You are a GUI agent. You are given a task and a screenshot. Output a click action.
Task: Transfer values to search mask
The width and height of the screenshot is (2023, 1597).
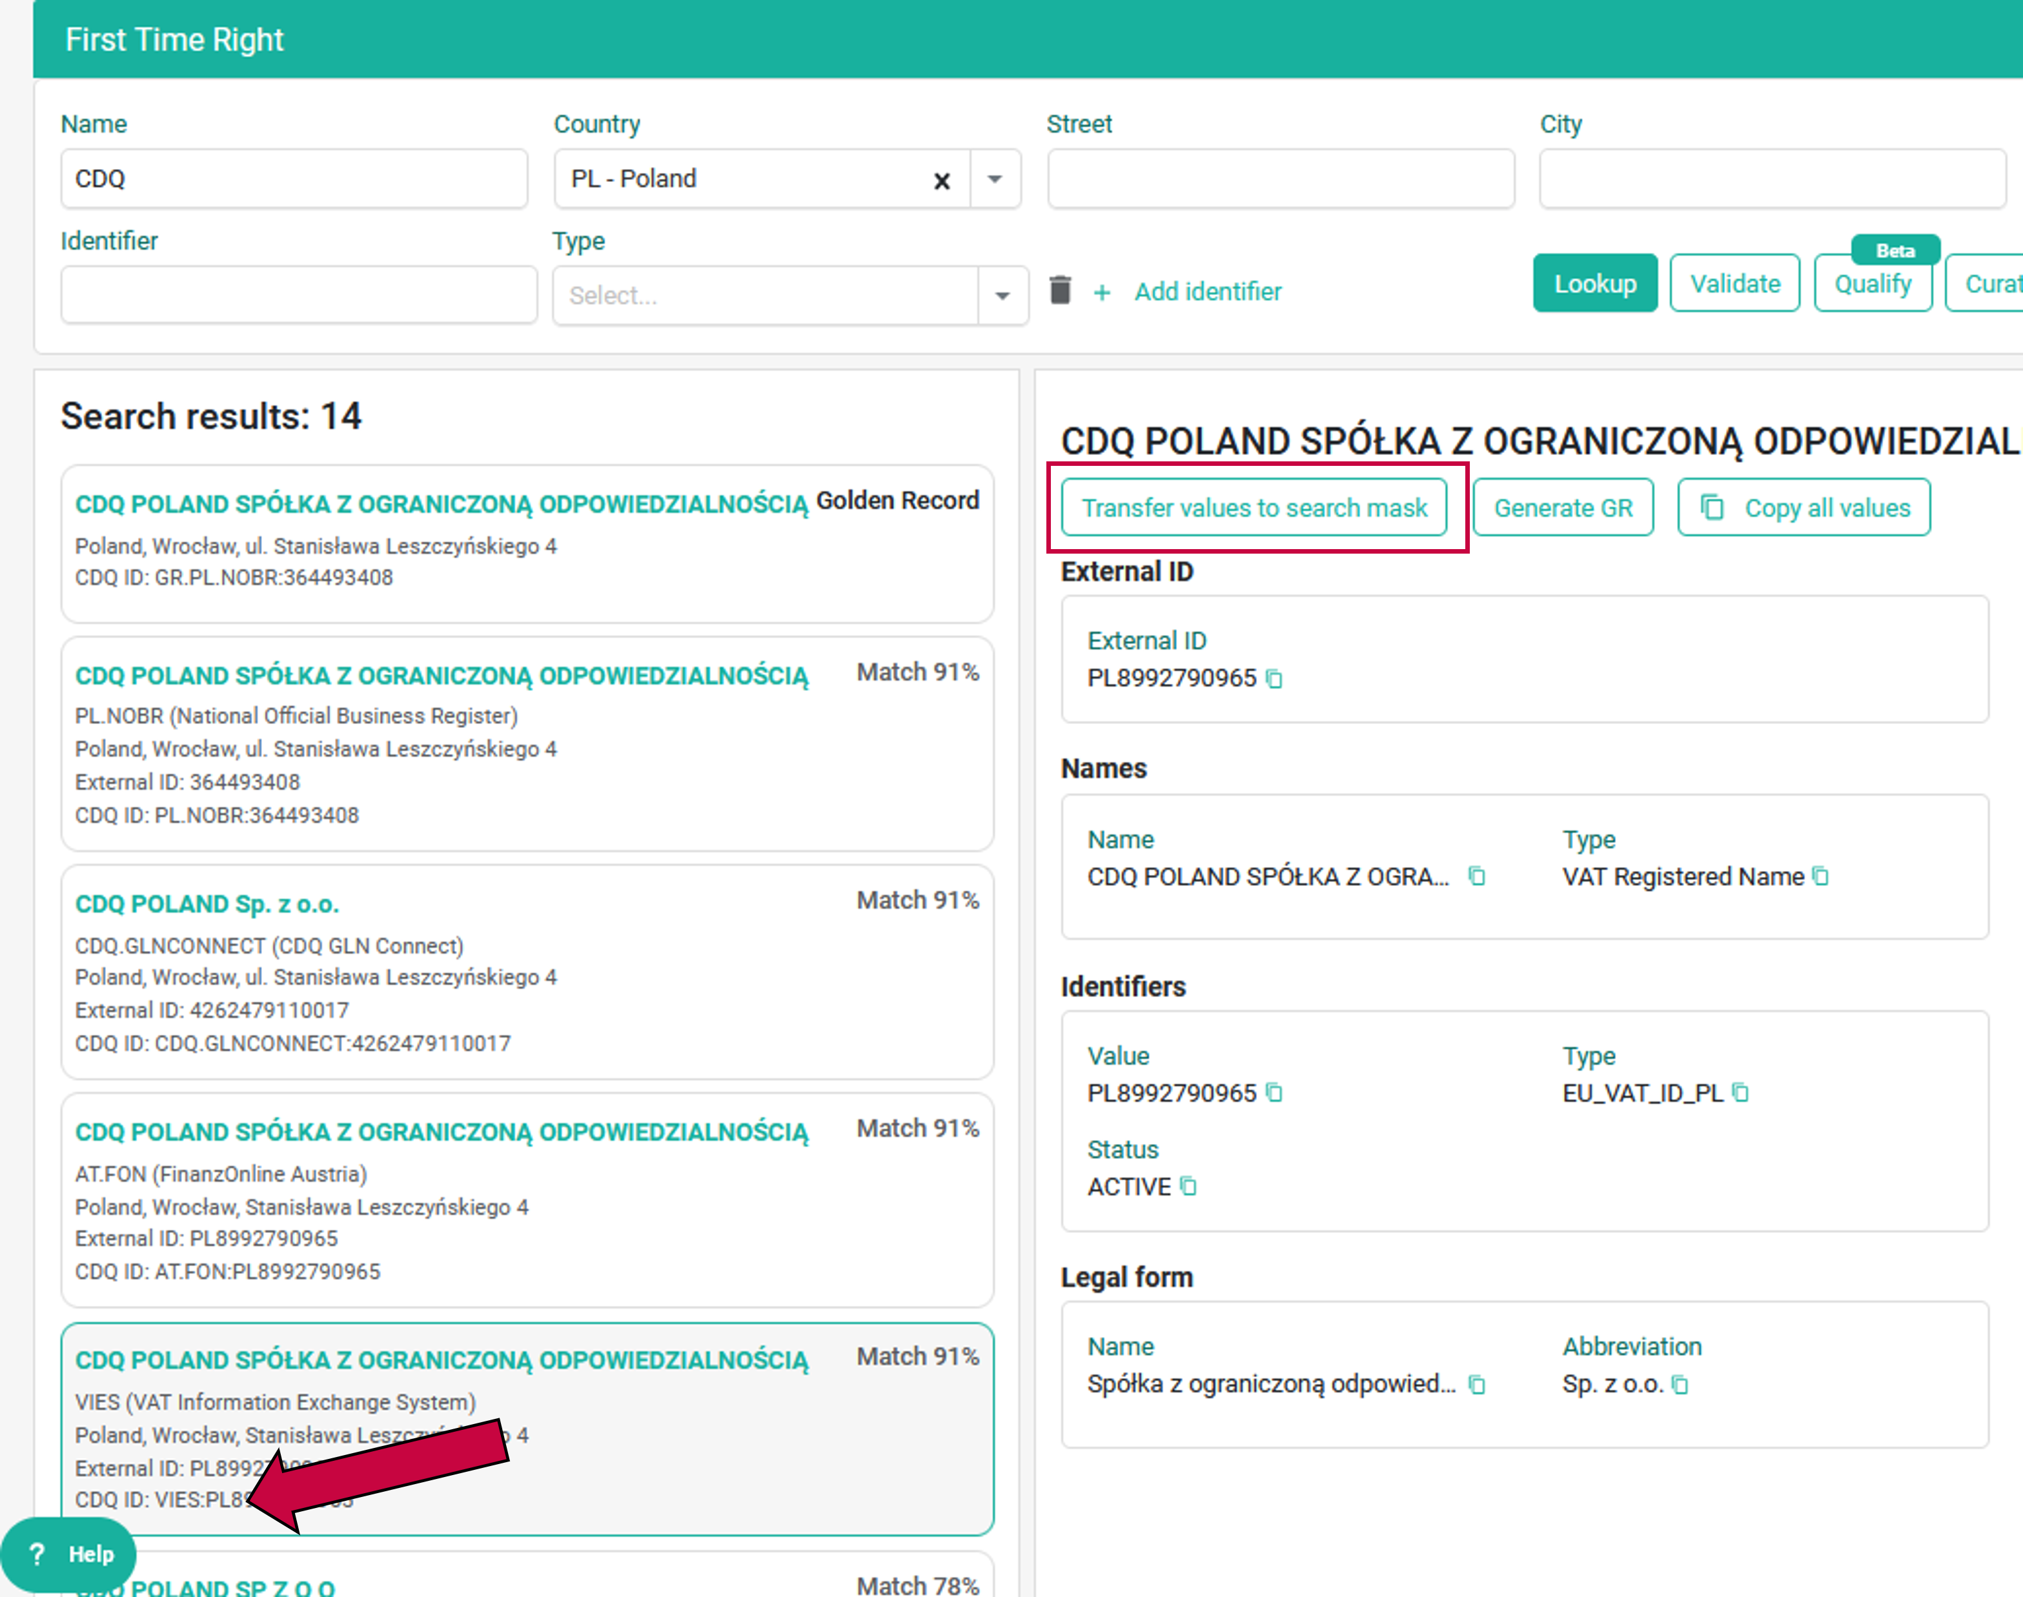(x=1254, y=508)
